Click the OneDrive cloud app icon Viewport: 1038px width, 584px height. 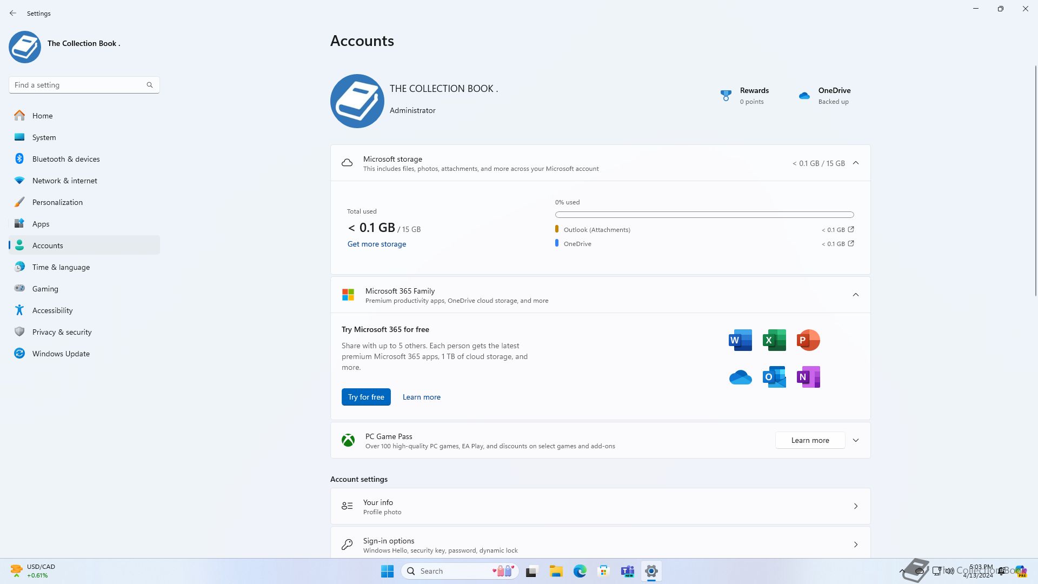tap(740, 377)
